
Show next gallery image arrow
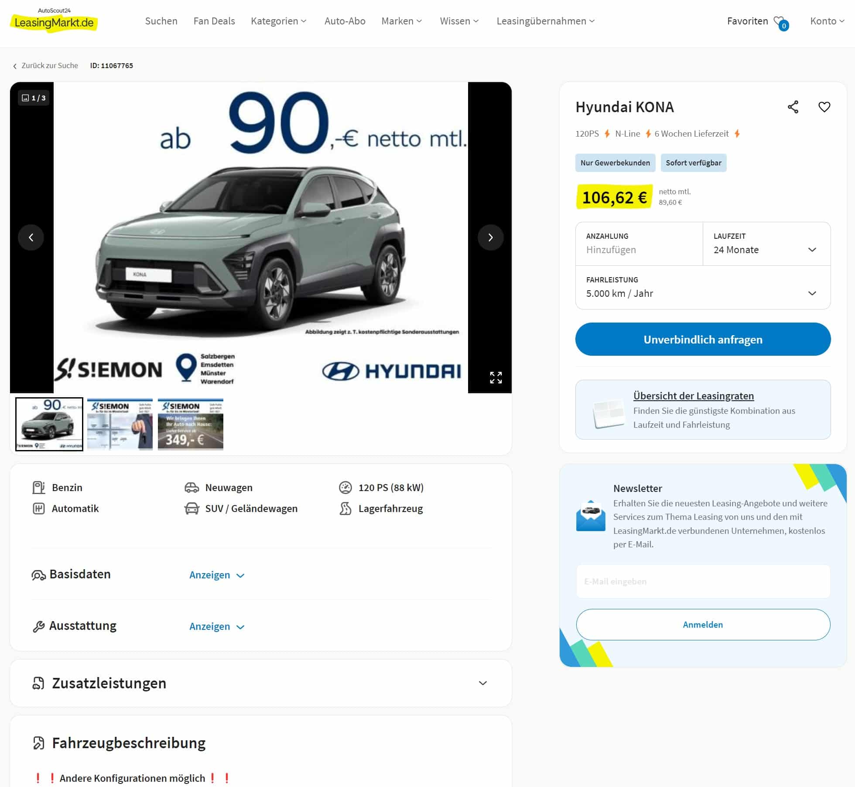(490, 237)
